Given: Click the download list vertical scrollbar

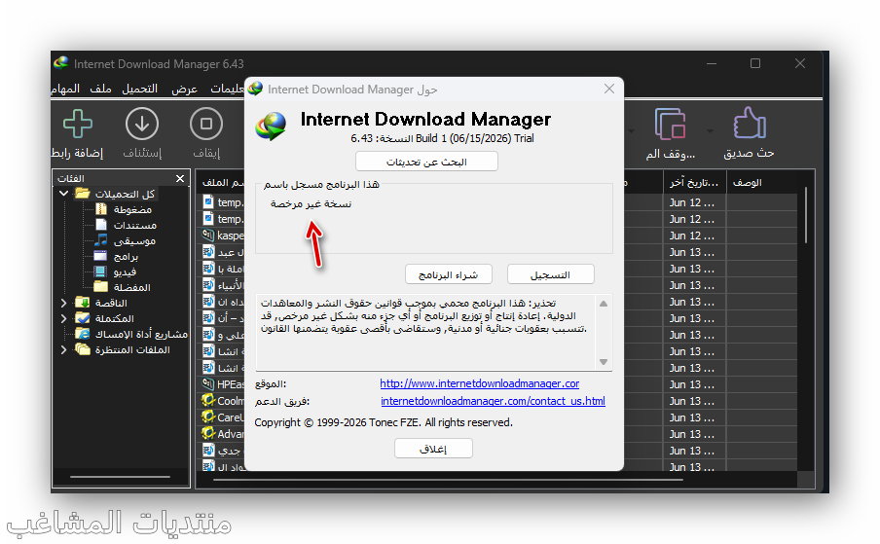Looking at the screenshot, I should 806,215.
